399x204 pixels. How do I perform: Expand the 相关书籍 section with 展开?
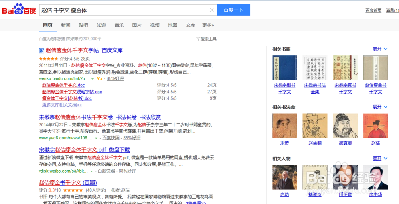[x=380, y=49]
